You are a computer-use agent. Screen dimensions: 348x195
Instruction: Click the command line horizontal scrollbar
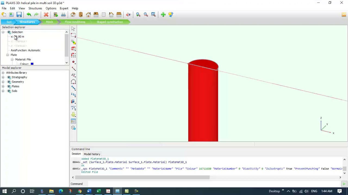[142, 177]
